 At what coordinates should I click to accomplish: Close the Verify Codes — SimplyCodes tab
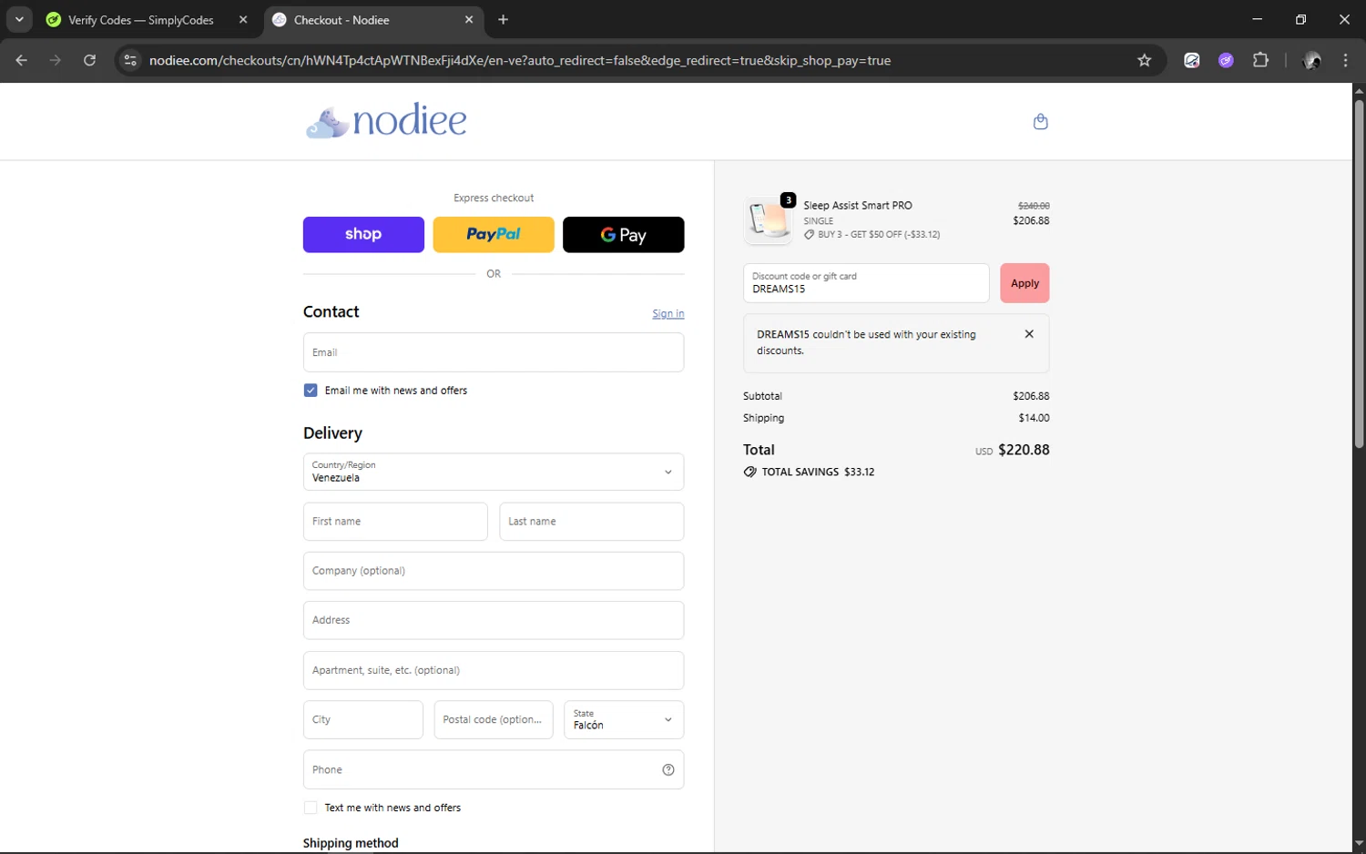pos(243,19)
